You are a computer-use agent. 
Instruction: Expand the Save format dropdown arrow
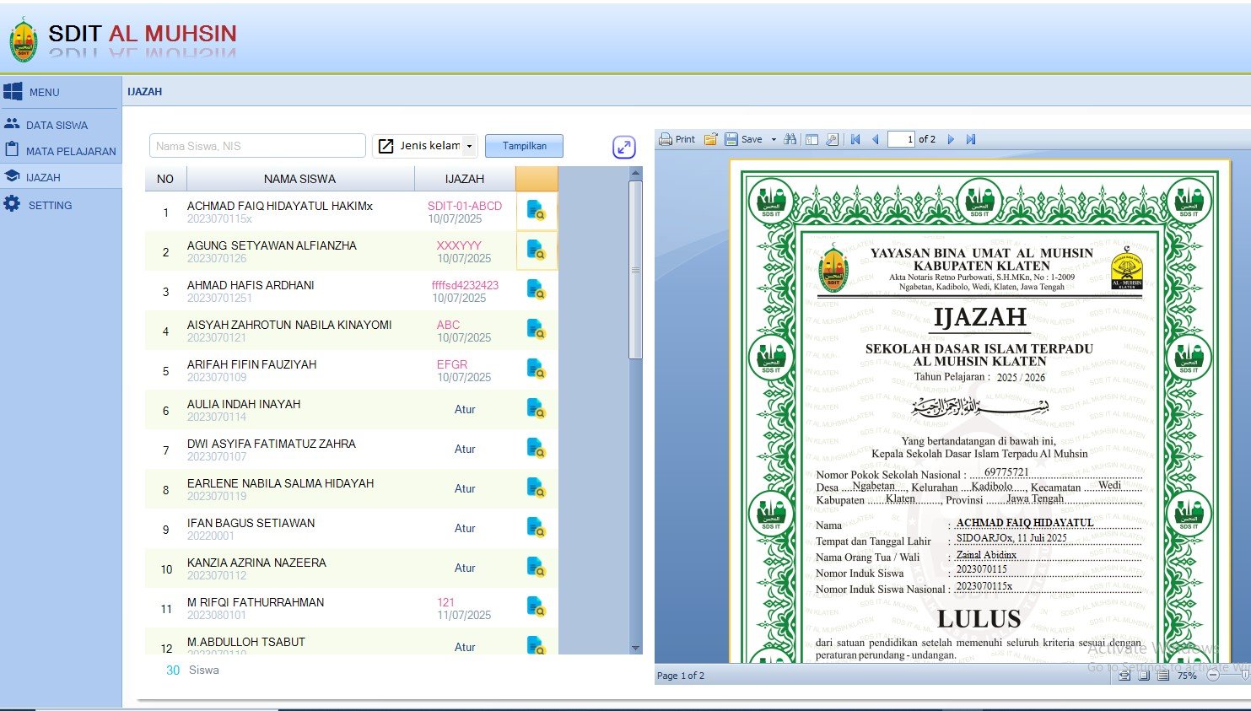[x=774, y=140]
